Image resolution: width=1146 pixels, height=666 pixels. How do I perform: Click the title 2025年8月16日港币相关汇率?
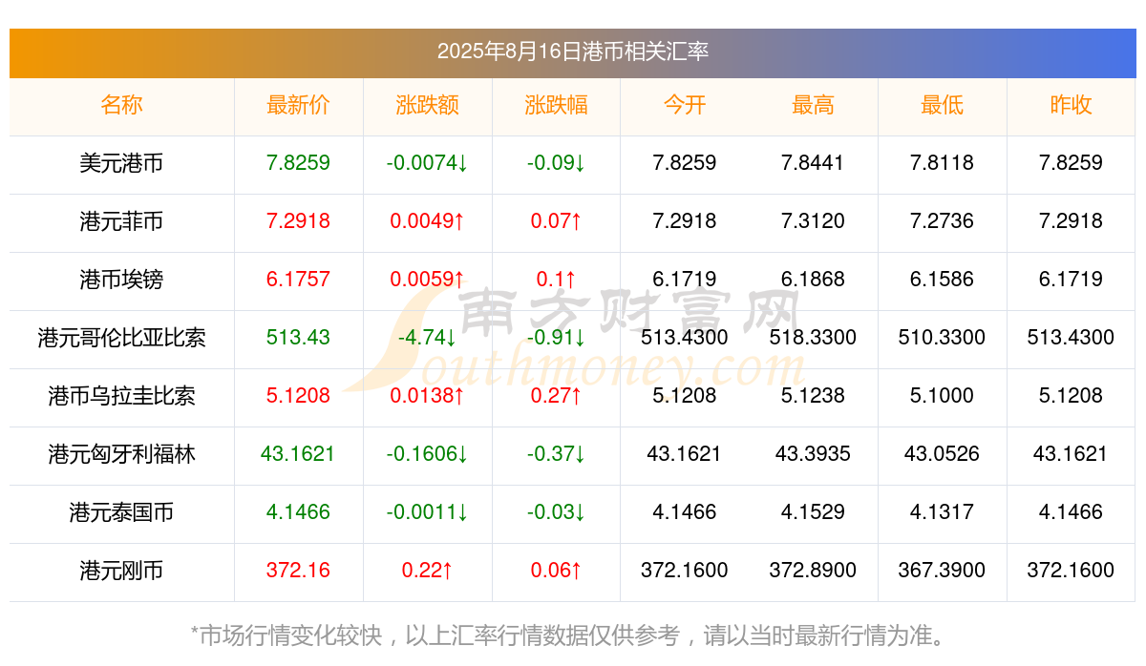(x=573, y=52)
